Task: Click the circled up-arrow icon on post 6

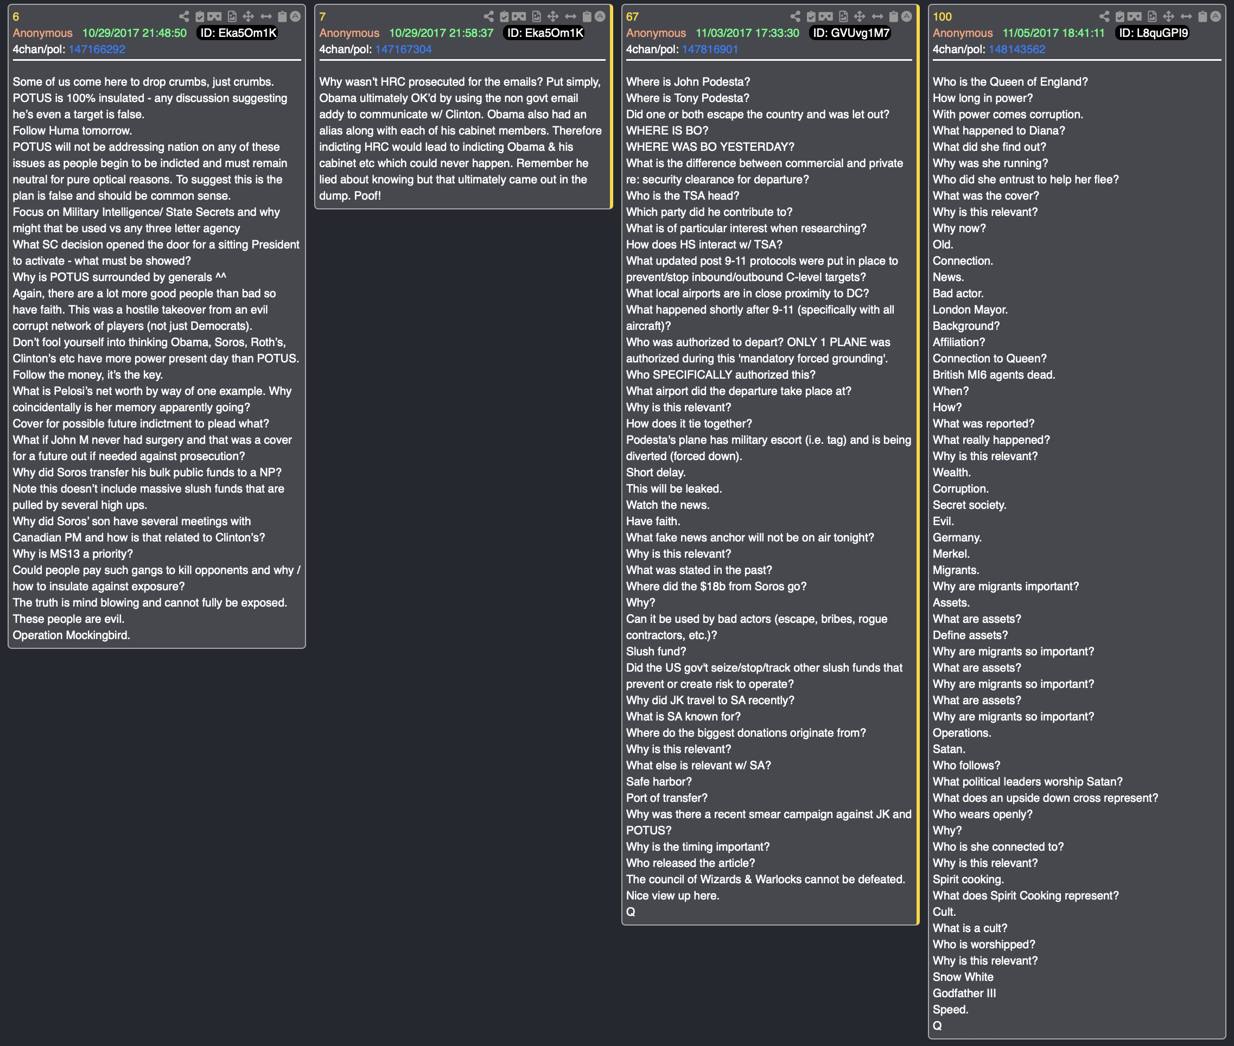Action: tap(295, 16)
